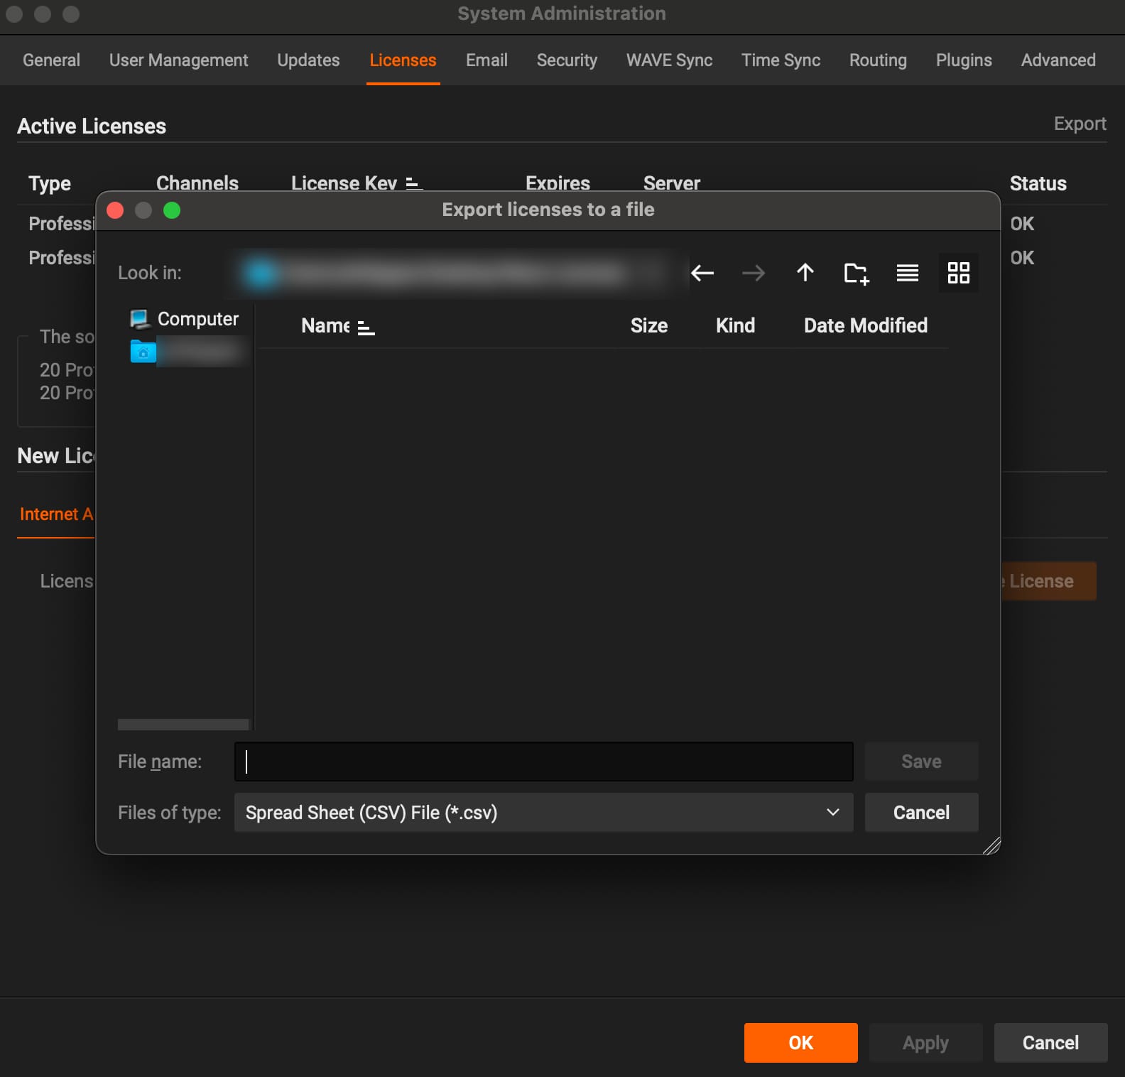Open the Updates tab
This screenshot has height=1077, width=1125.
308,60
